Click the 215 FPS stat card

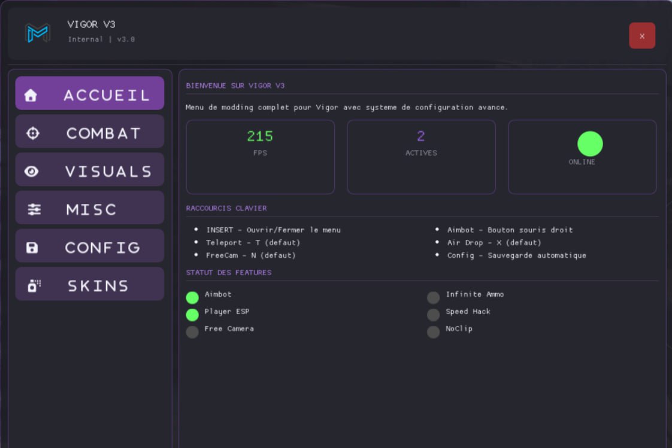click(260, 157)
